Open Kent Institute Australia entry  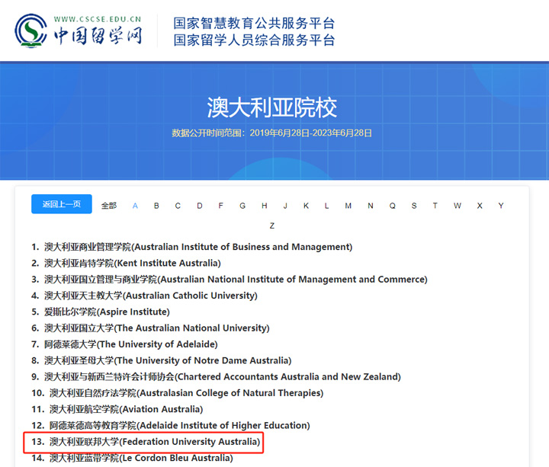pyautogui.click(x=126, y=263)
